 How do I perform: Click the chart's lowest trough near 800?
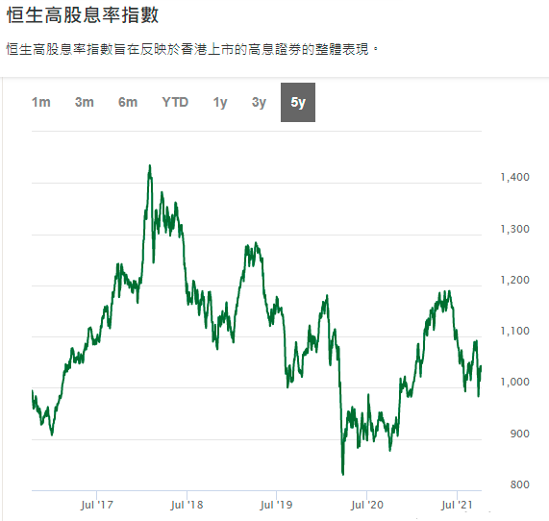(x=343, y=474)
